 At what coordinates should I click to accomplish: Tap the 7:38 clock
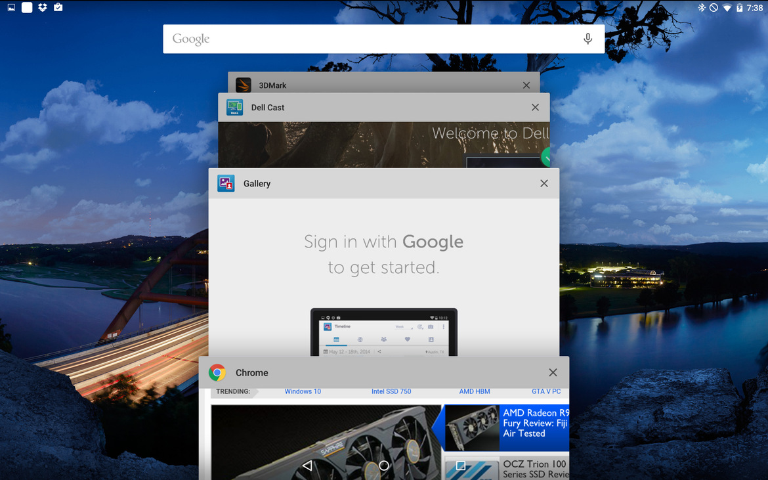point(755,8)
